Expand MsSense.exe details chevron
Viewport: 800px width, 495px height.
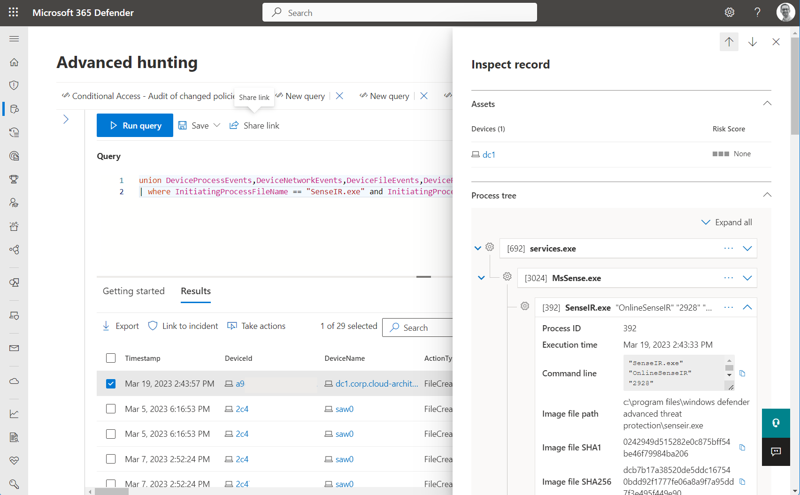(x=747, y=278)
